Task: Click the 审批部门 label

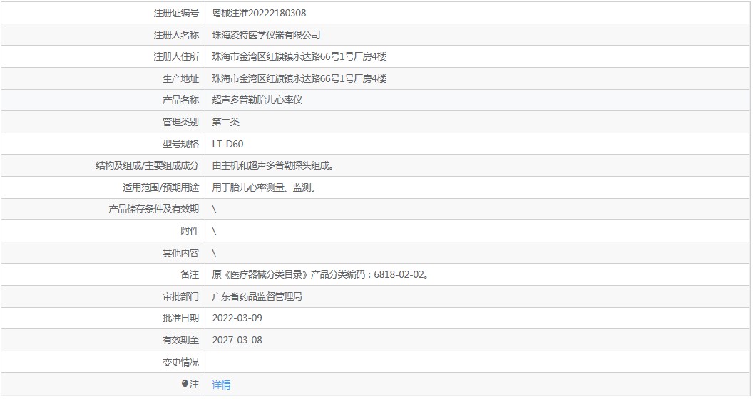Action: tap(180, 296)
